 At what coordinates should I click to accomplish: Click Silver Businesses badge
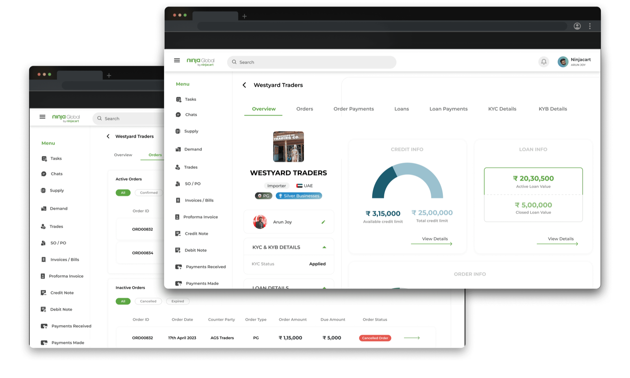tap(299, 196)
